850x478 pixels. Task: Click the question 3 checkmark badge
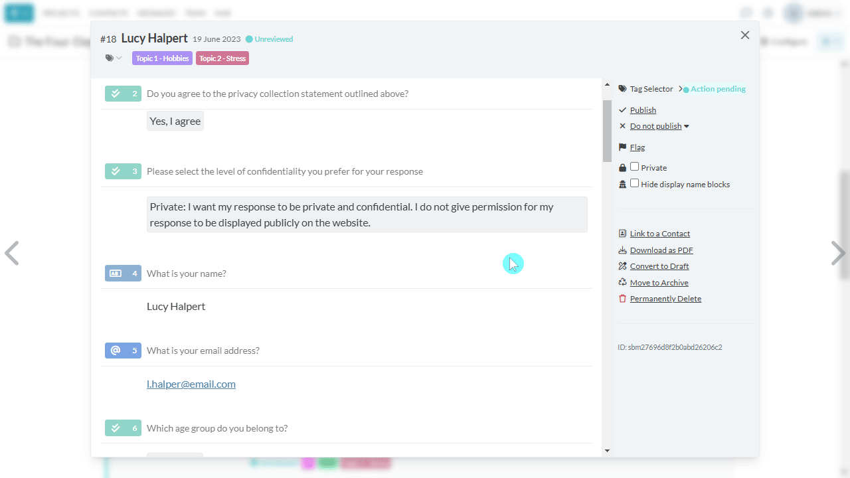[x=123, y=171]
